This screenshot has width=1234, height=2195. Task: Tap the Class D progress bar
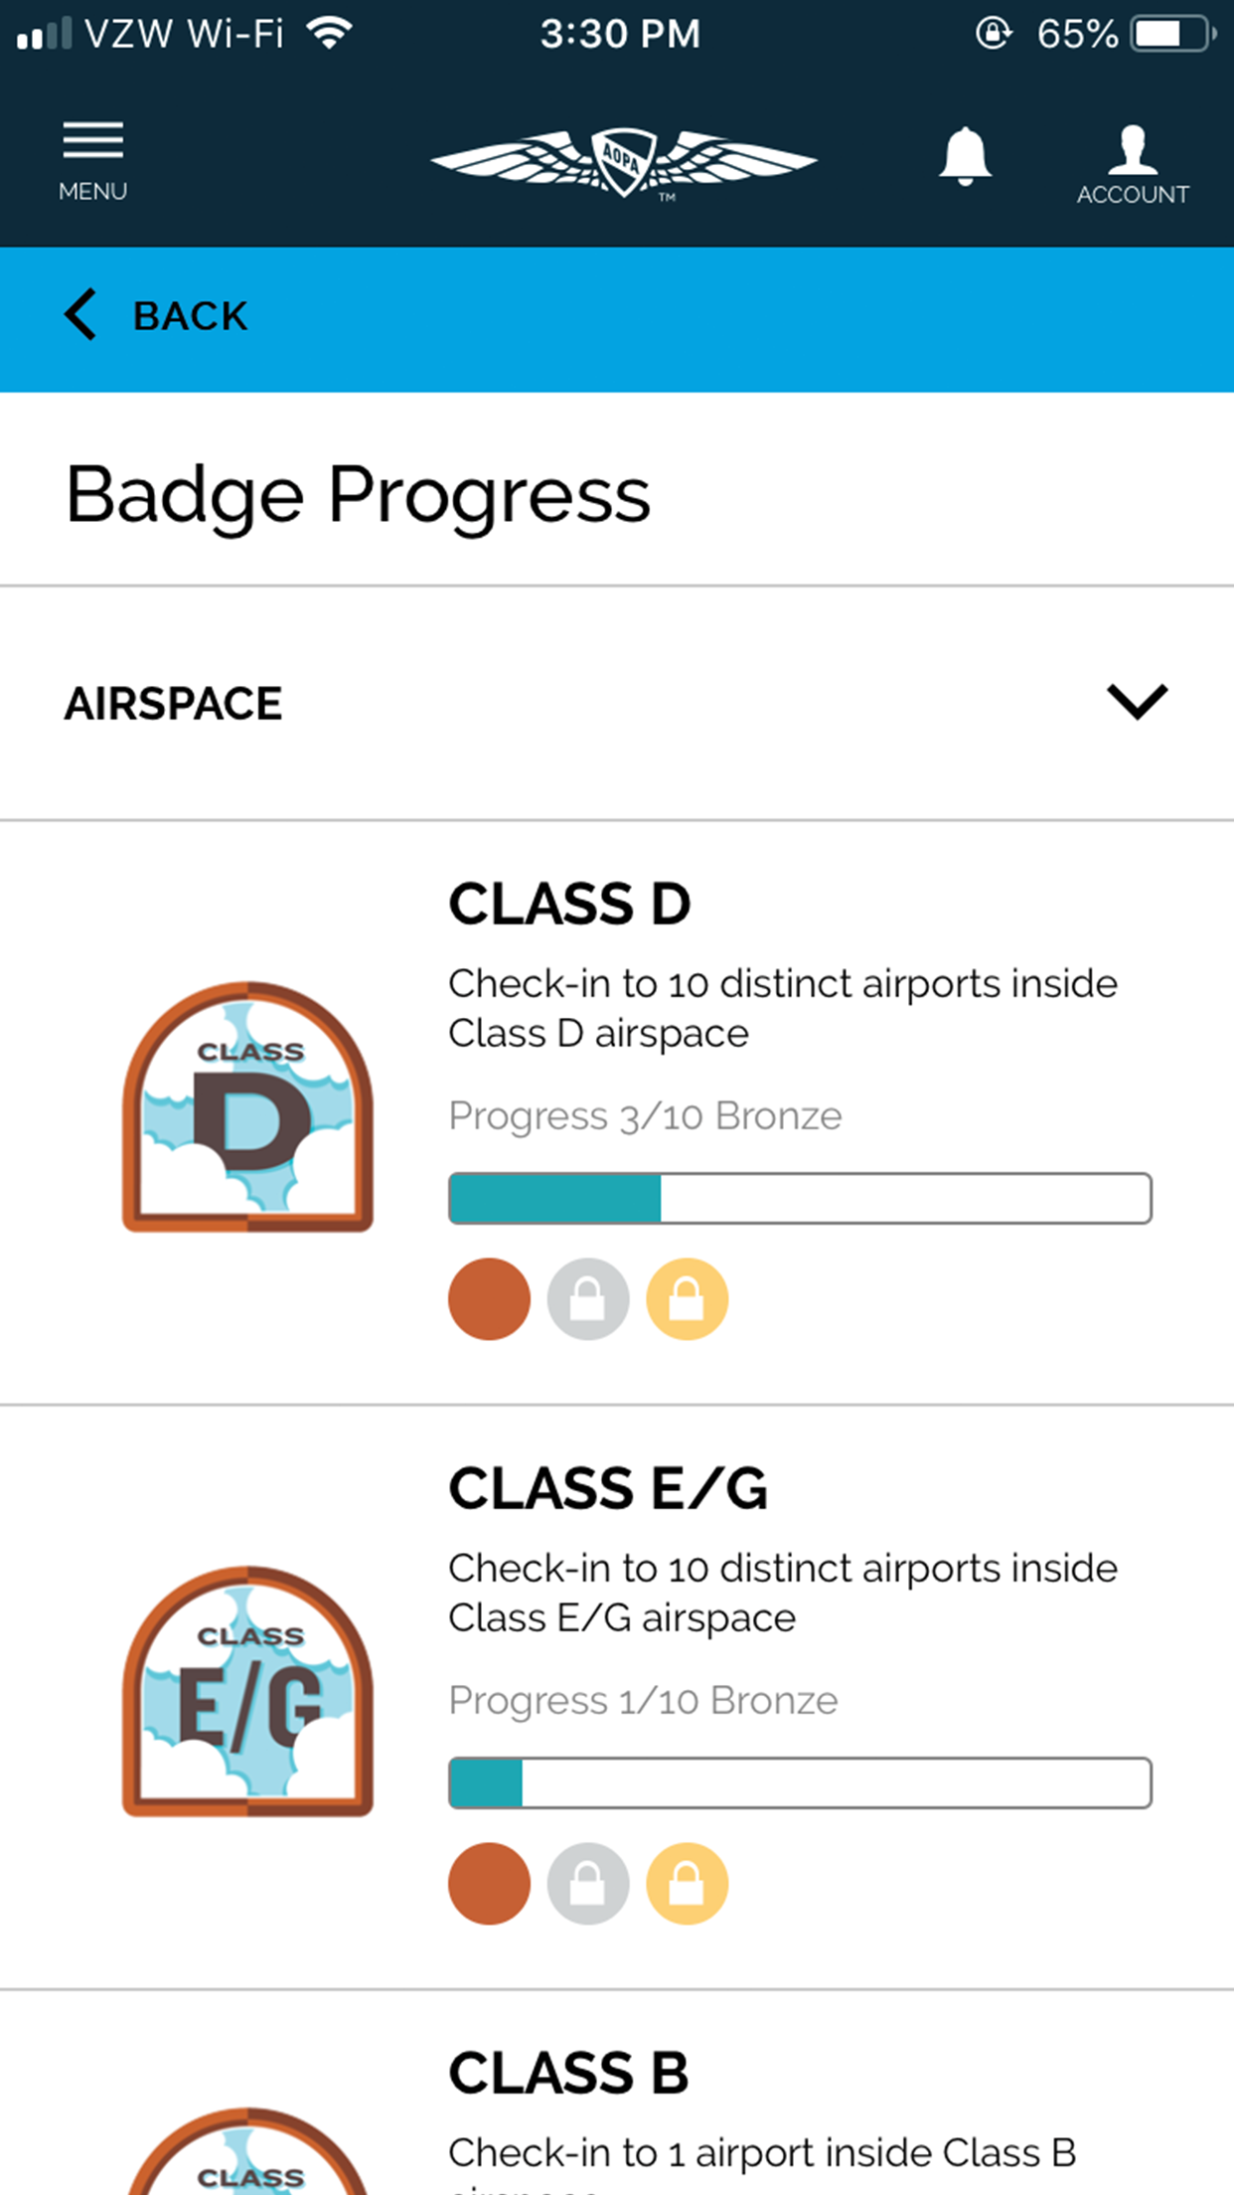800,1198
